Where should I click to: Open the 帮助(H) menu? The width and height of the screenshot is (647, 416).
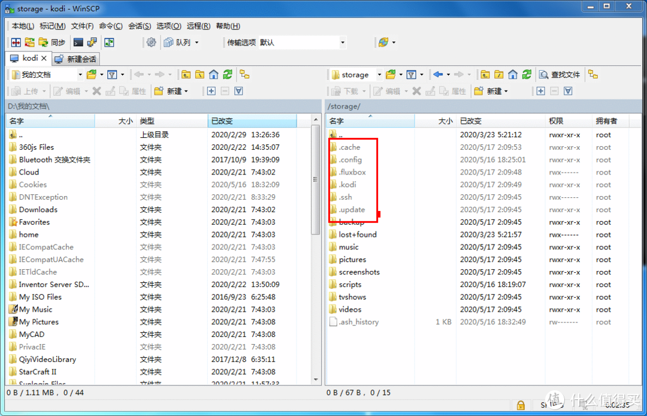228,26
